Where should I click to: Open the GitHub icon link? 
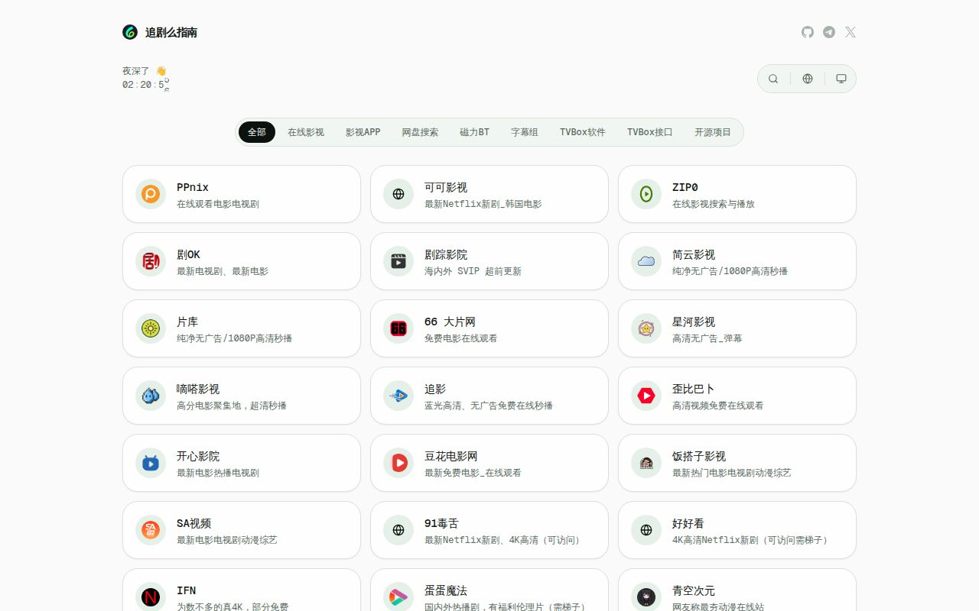(808, 32)
